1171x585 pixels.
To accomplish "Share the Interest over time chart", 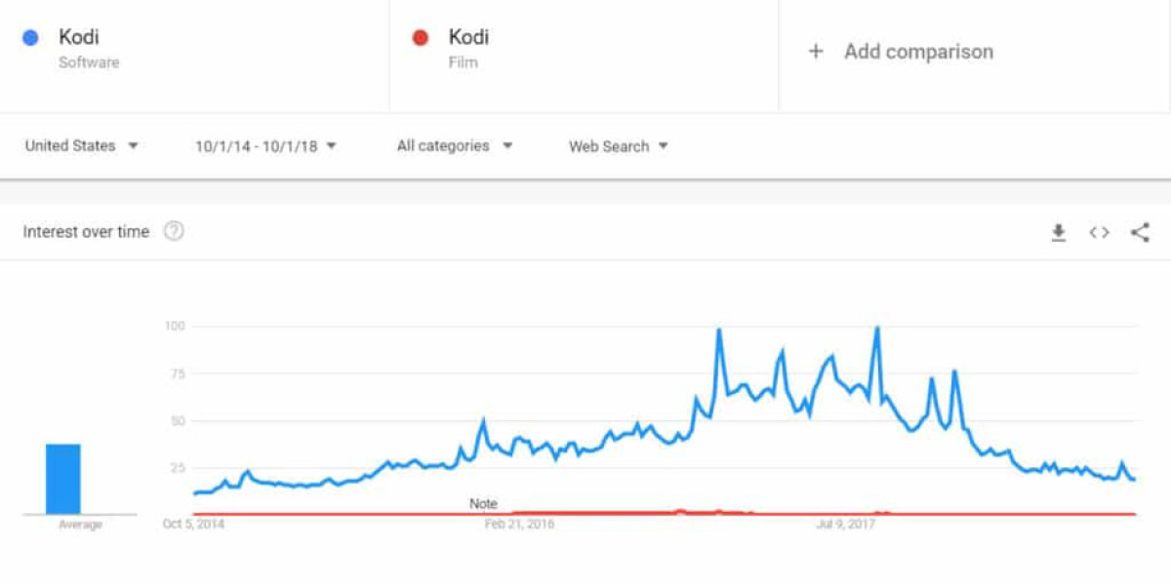I will tap(1140, 232).
